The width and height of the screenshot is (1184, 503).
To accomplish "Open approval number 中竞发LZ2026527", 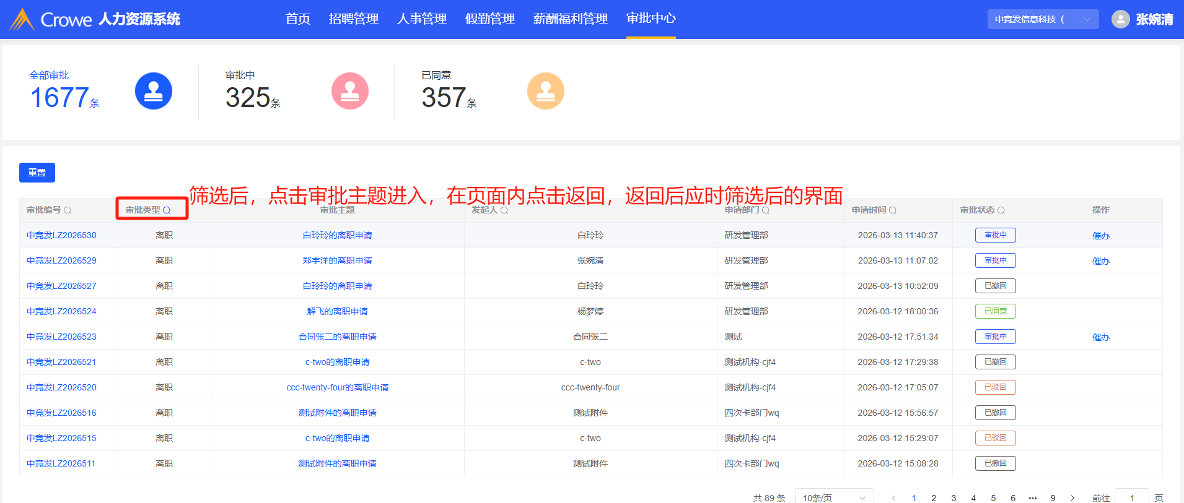I will click(61, 286).
